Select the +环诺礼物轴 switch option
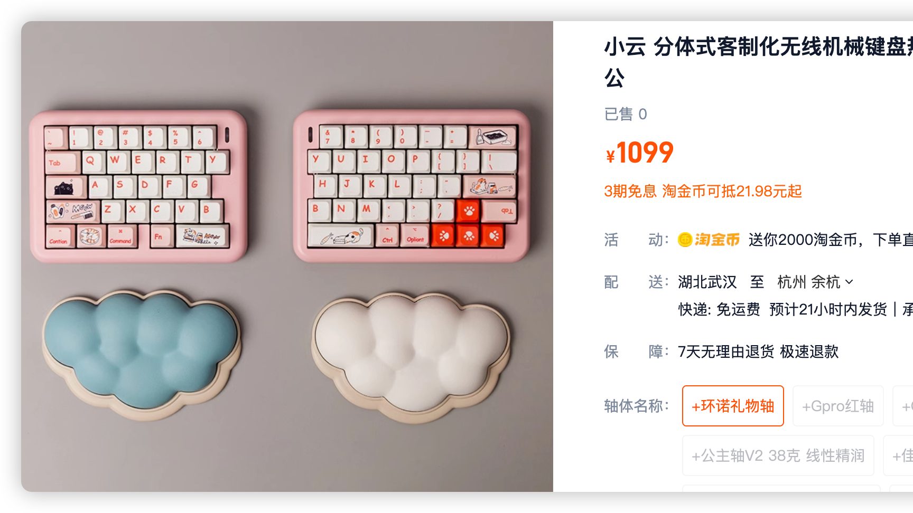Image resolution: width=913 pixels, height=513 pixels. pyautogui.click(x=733, y=406)
